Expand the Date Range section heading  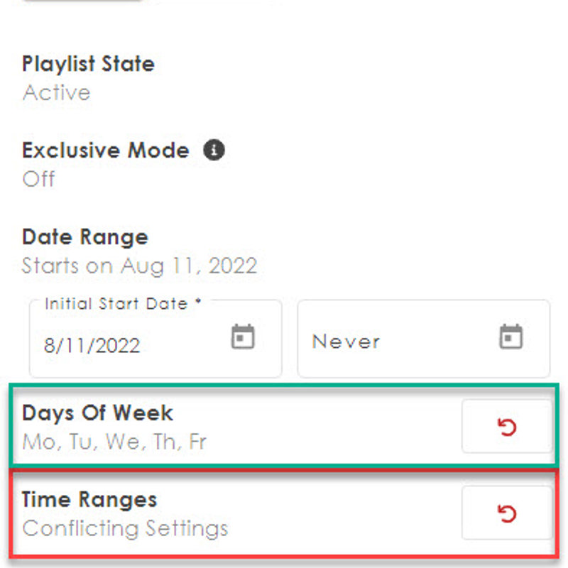(85, 237)
